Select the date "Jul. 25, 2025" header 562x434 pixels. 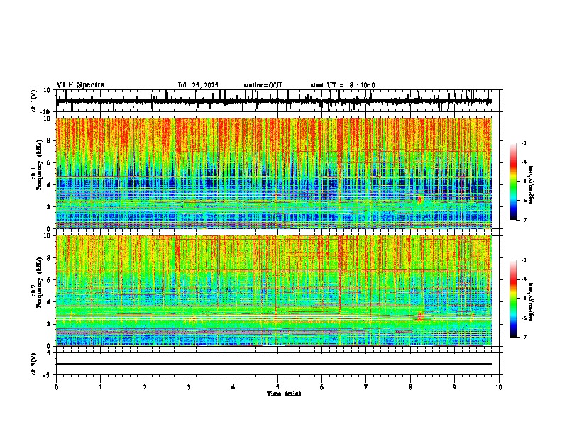click(x=198, y=85)
